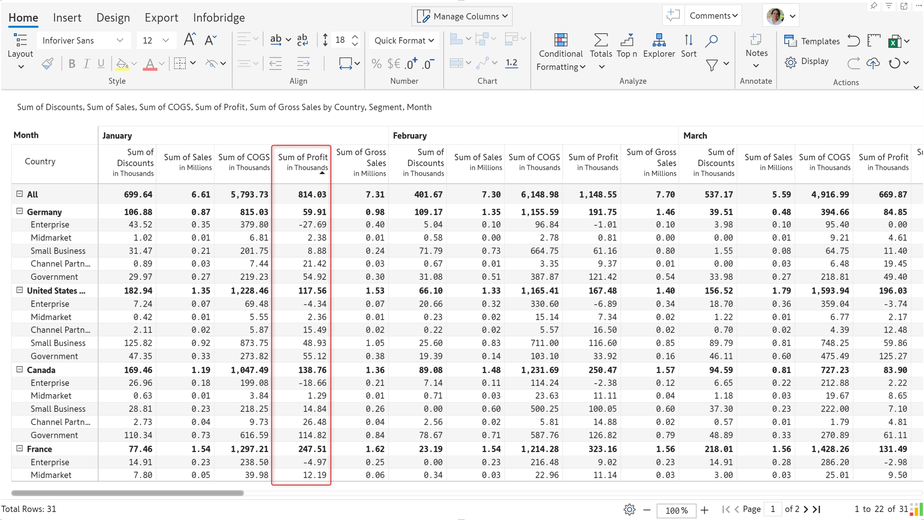Viewport: 924px width, 520px height.
Task: Toggle Bold text formatting
Action: 72,64
